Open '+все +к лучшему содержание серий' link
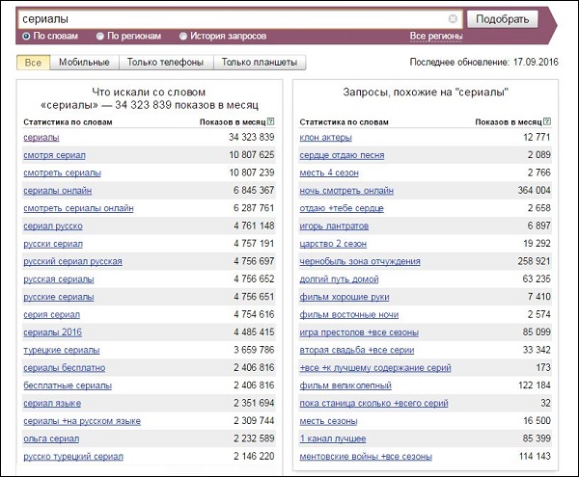 coord(375,367)
